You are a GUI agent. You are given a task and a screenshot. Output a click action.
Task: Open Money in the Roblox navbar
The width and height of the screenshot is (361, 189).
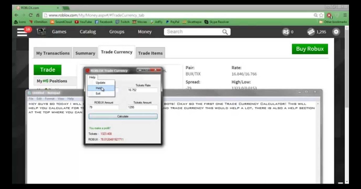(145, 32)
